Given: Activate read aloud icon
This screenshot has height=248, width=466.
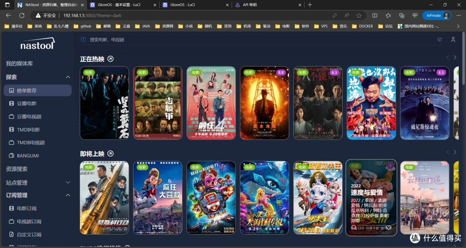Looking at the screenshot, I should tap(347, 16).
